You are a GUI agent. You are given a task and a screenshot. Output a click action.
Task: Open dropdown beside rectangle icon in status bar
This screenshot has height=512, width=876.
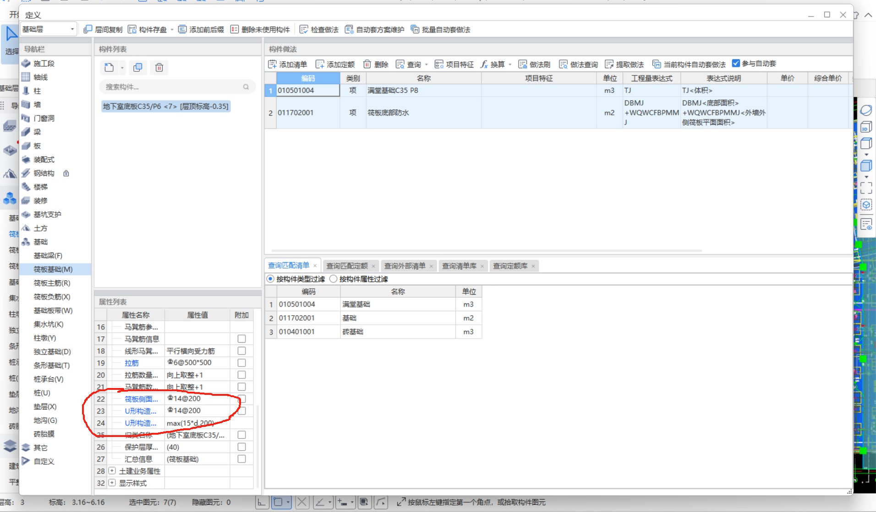(288, 502)
